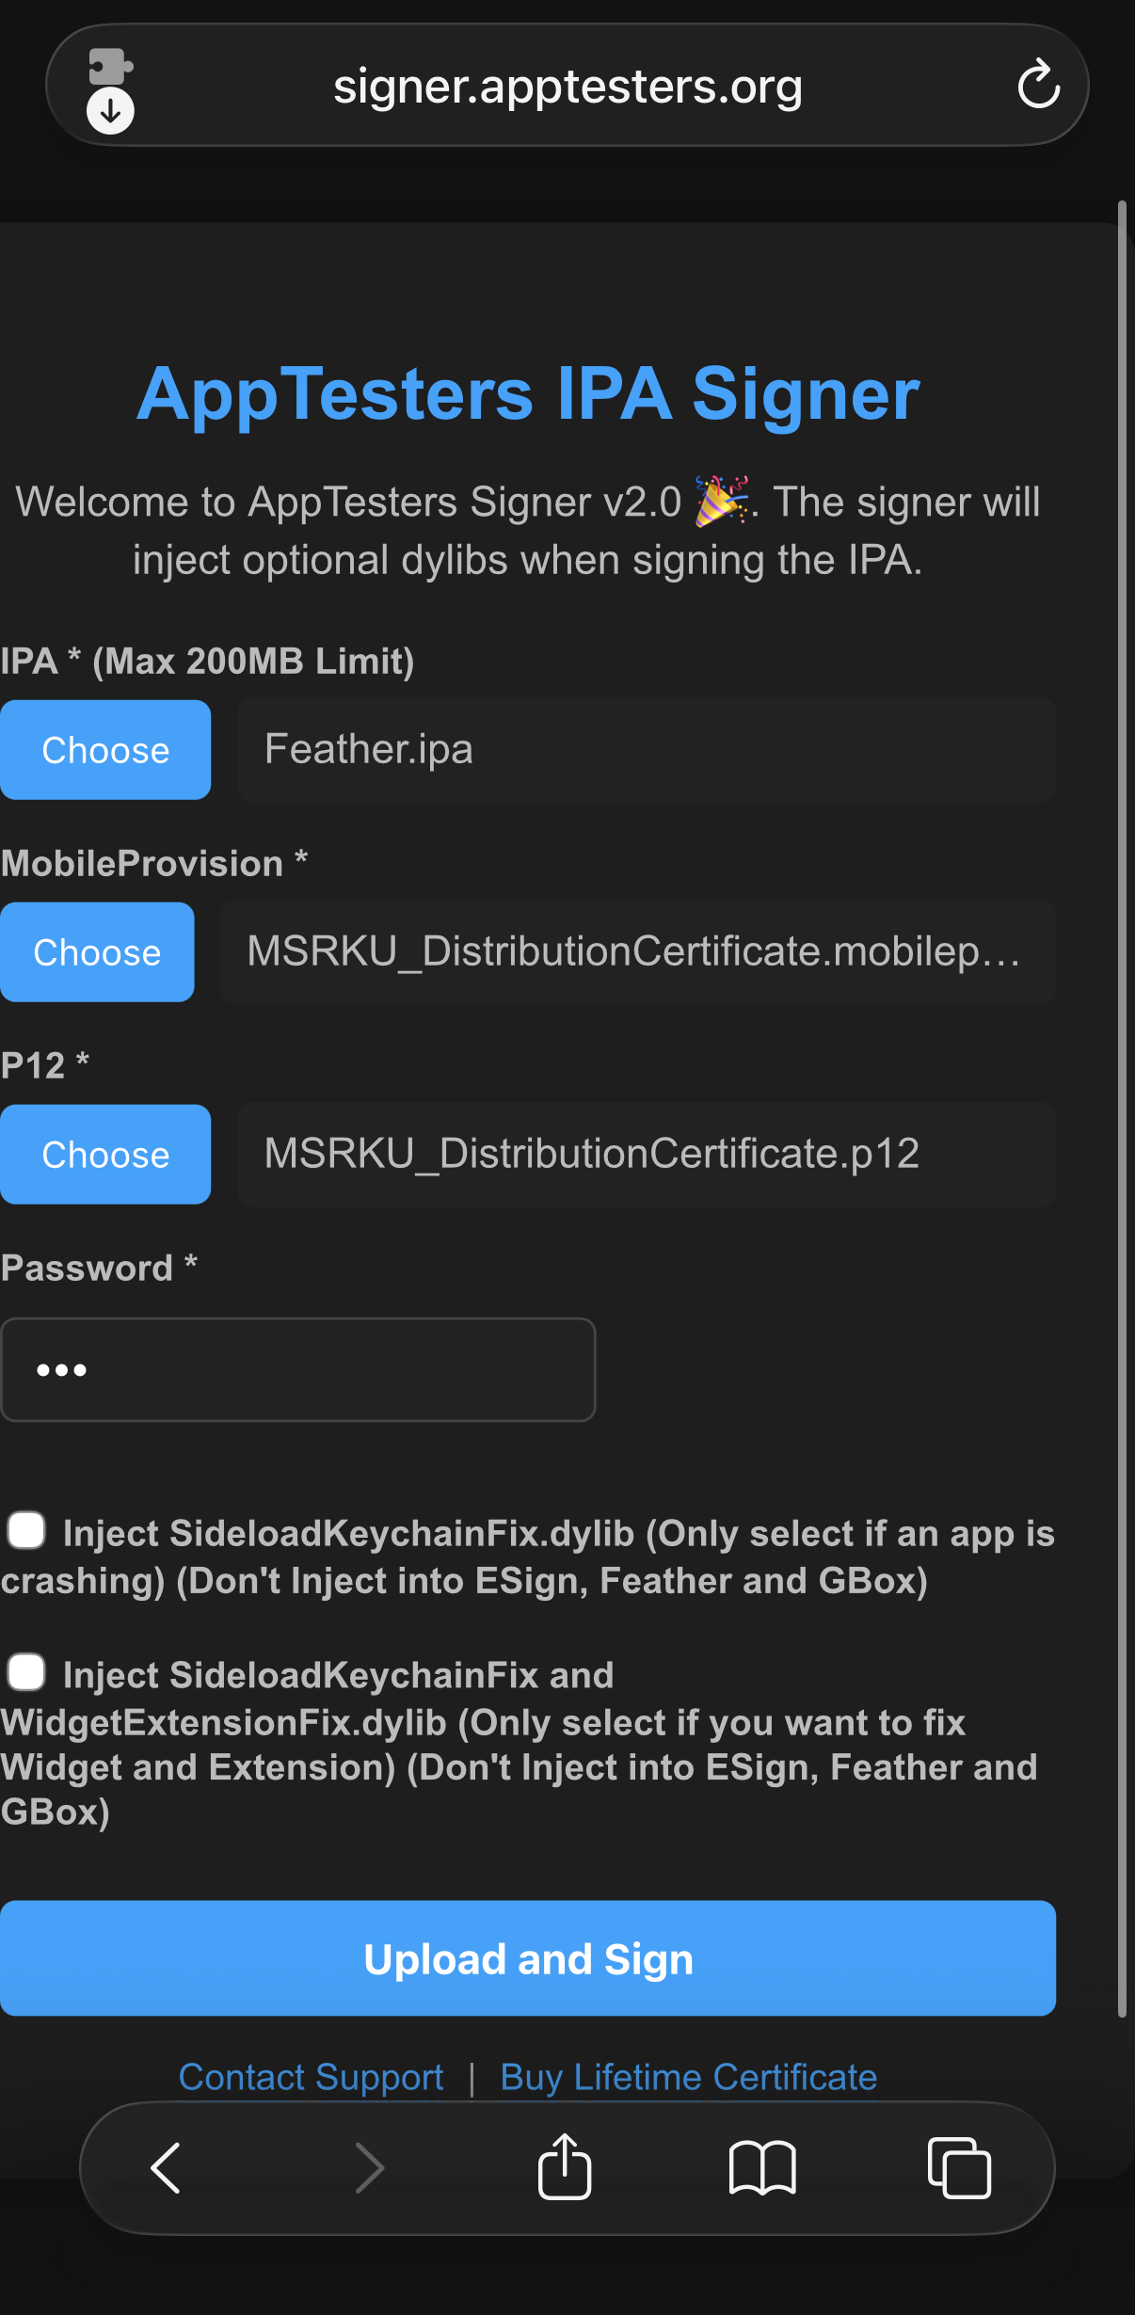The image size is (1135, 2315).
Task: Open Buy Lifetime Certificate link
Action: 688,2076
